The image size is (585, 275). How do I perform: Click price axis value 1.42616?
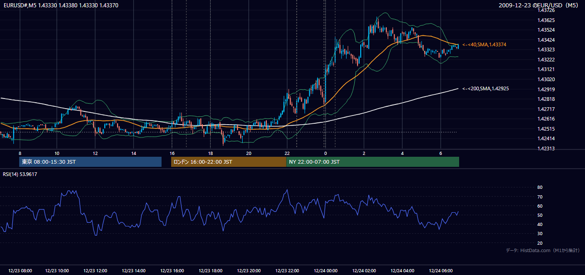[546, 119]
